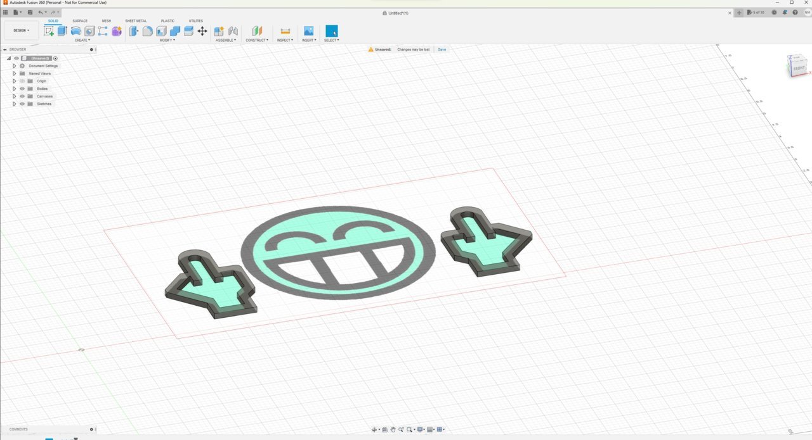Viewport: 812px width, 440px height.
Task: Click the FRONT face of the ViewCube
Action: [x=799, y=68]
